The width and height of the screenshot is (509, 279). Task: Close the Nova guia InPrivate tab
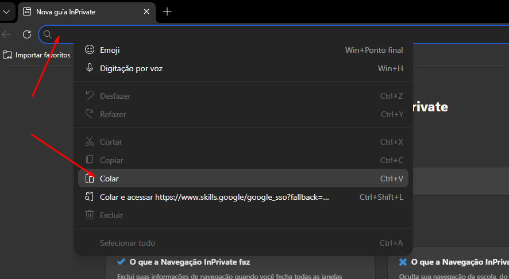tap(146, 11)
